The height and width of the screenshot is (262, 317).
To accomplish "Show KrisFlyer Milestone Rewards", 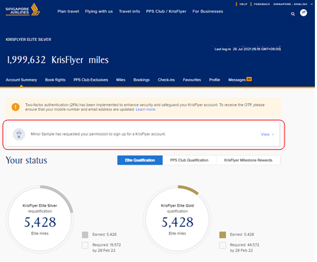I will (249, 160).
